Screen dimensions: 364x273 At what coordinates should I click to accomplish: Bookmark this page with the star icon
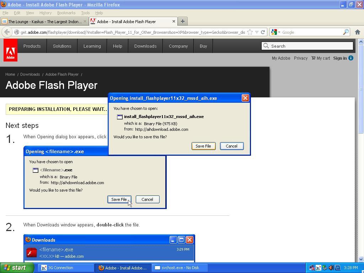coord(250,32)
